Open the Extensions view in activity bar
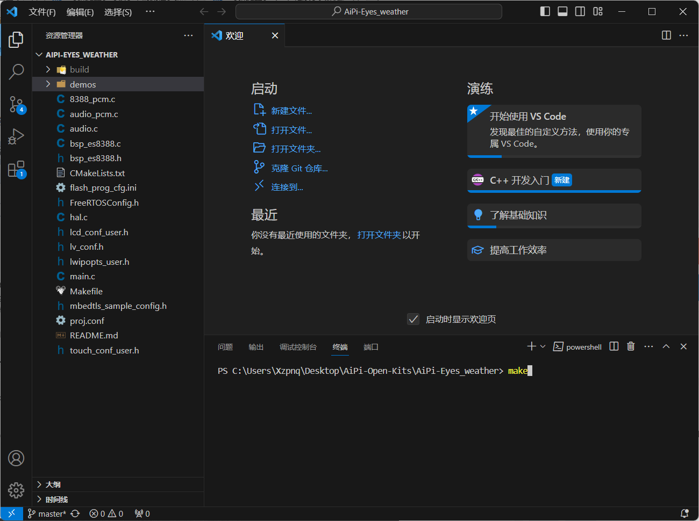This screenshot has width=699, height=521. (x=16, y=169)
